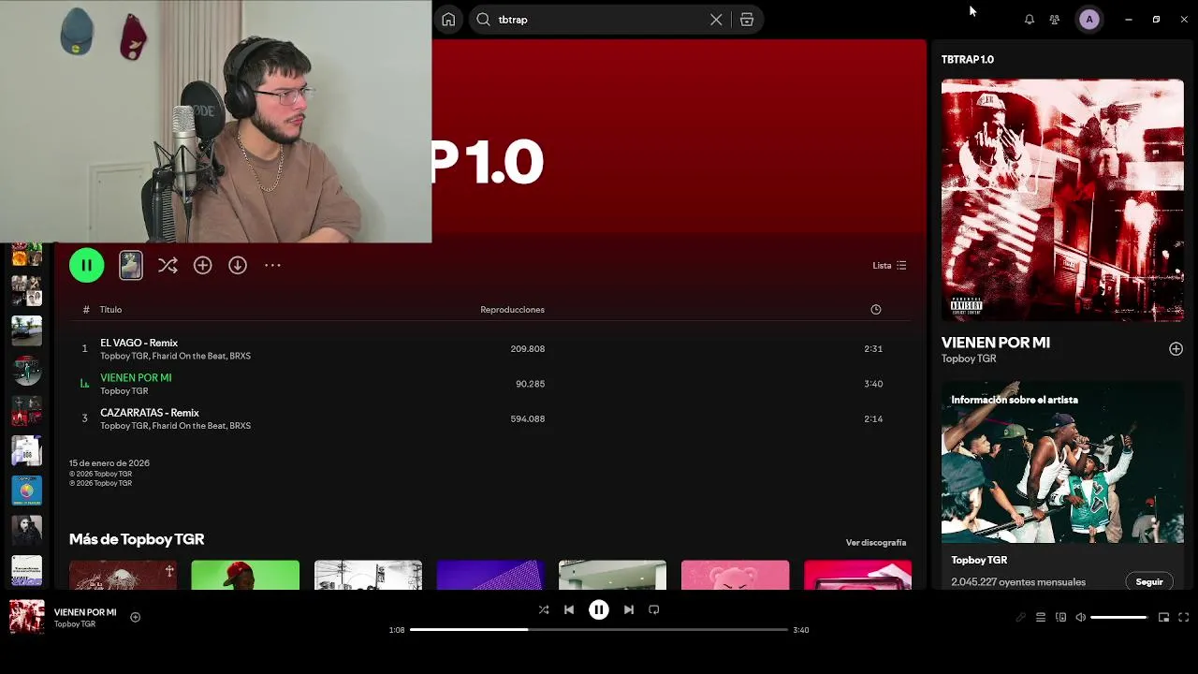Open the Browse icon beside search bar

747,20
